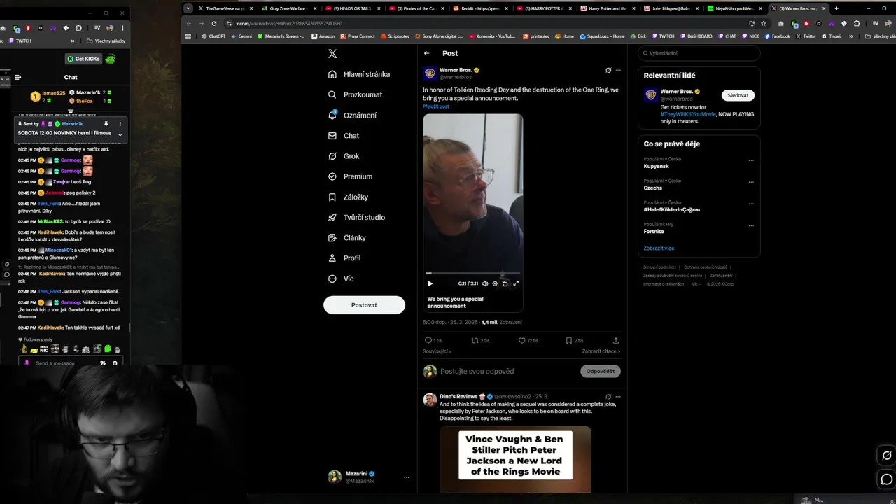Click the X logo in sidebar

(332, 53)
